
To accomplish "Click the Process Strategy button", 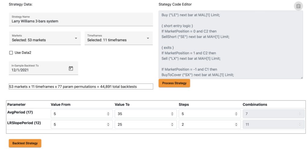I will pyautogui.click(x=174, y=83).
